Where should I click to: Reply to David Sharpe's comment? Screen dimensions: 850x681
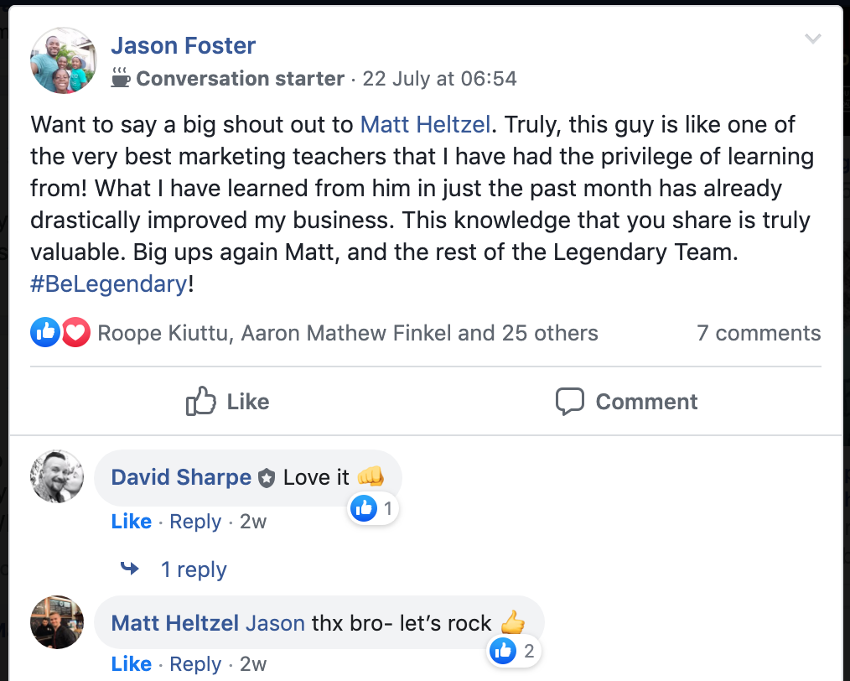pos(195,522)
